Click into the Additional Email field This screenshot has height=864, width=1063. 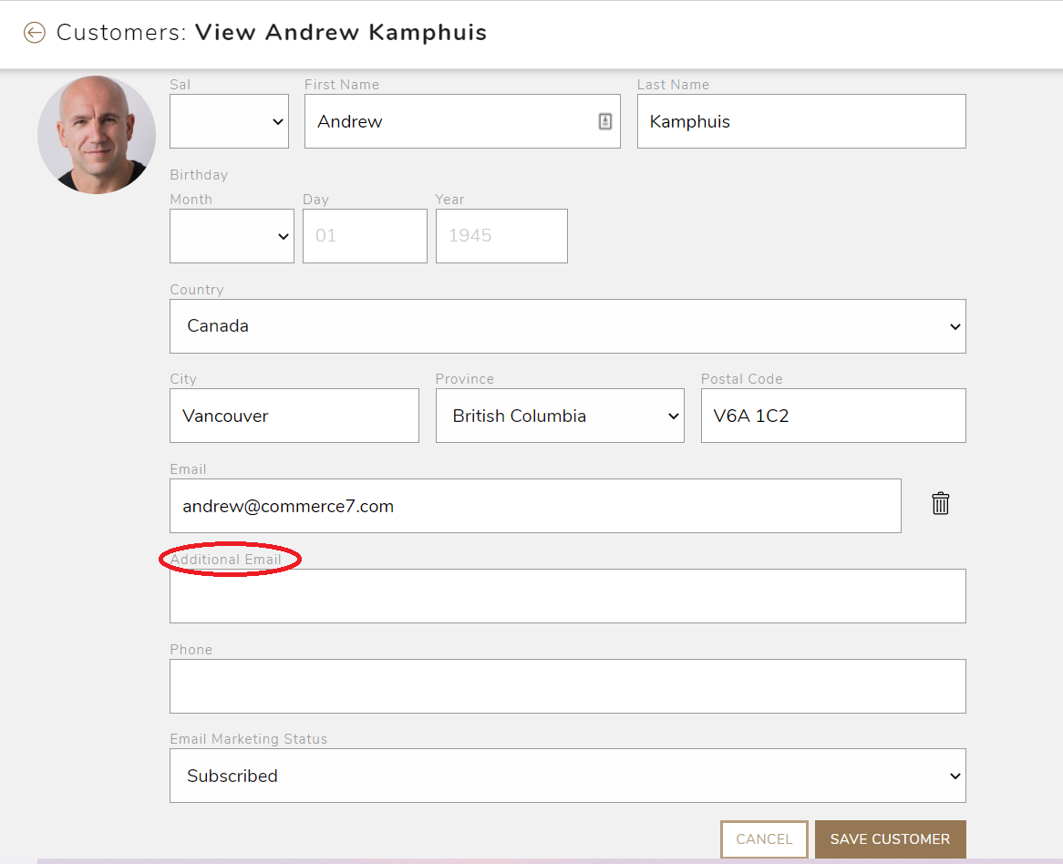click(568, 595)
